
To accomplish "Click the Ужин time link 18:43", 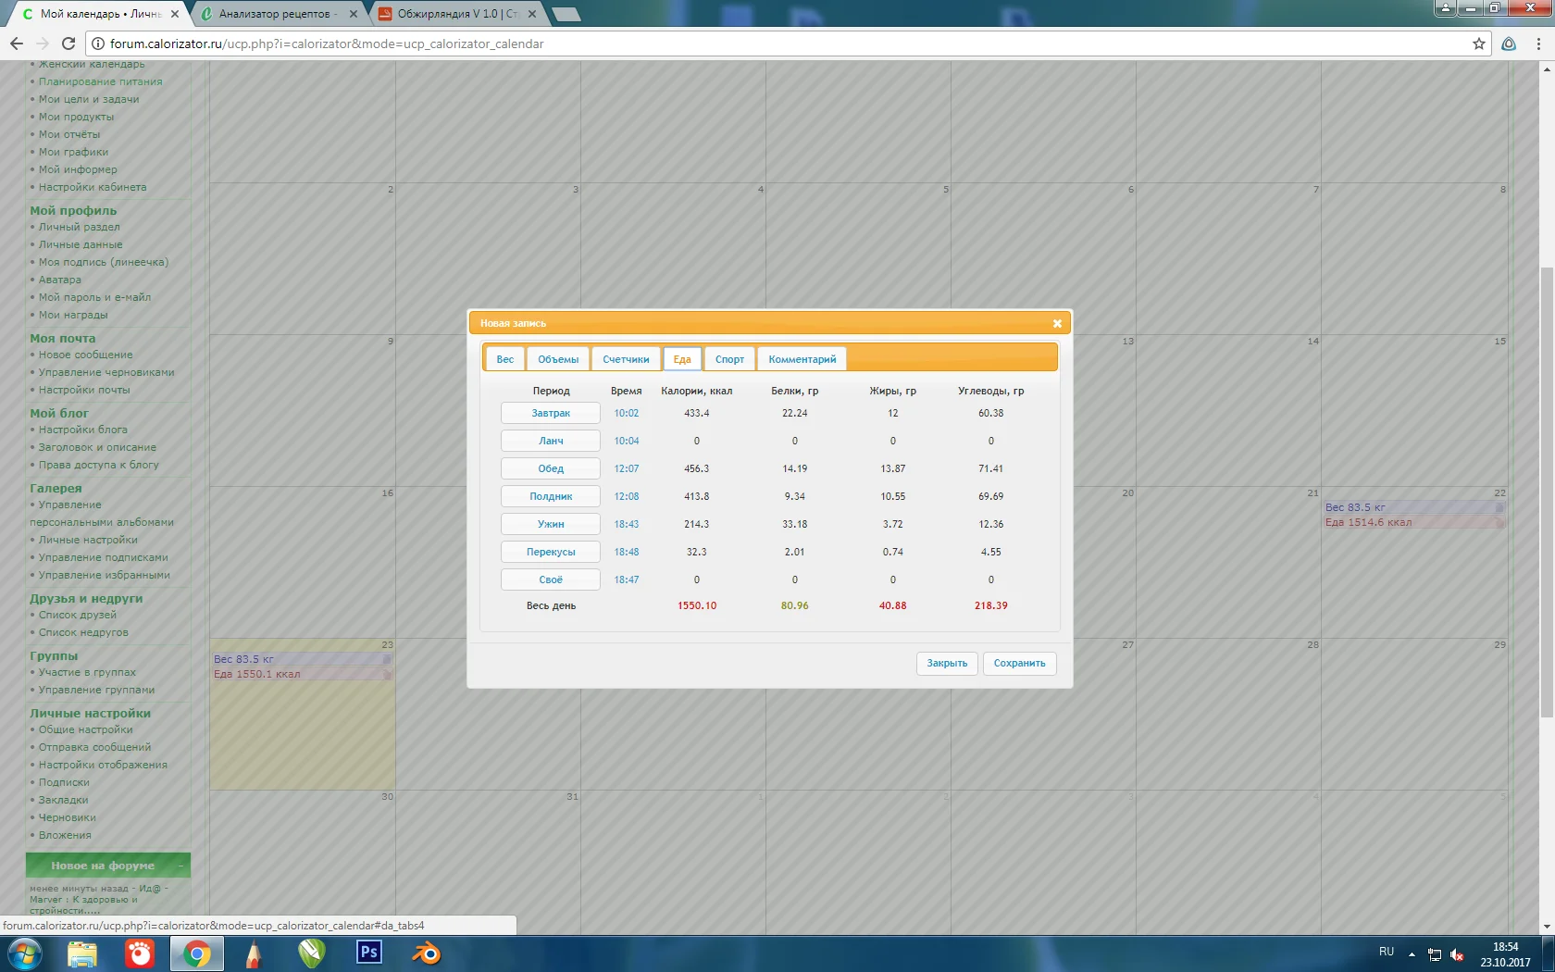I will point(627,524).
